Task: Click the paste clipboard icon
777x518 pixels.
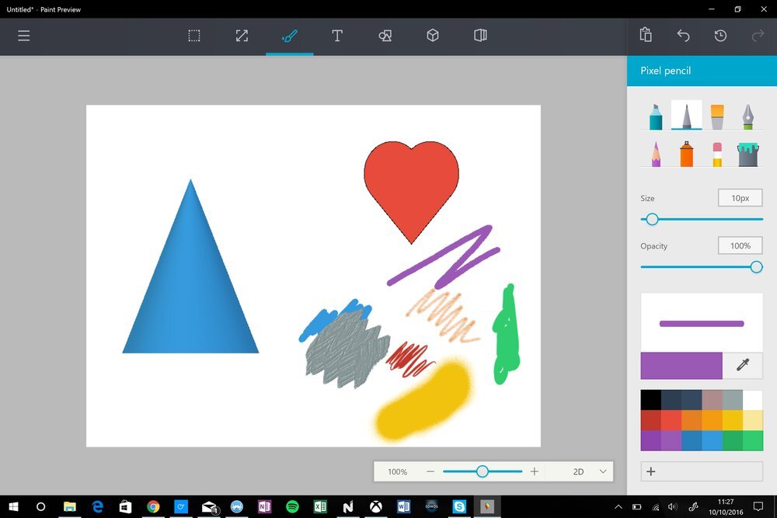Action: 646,36
